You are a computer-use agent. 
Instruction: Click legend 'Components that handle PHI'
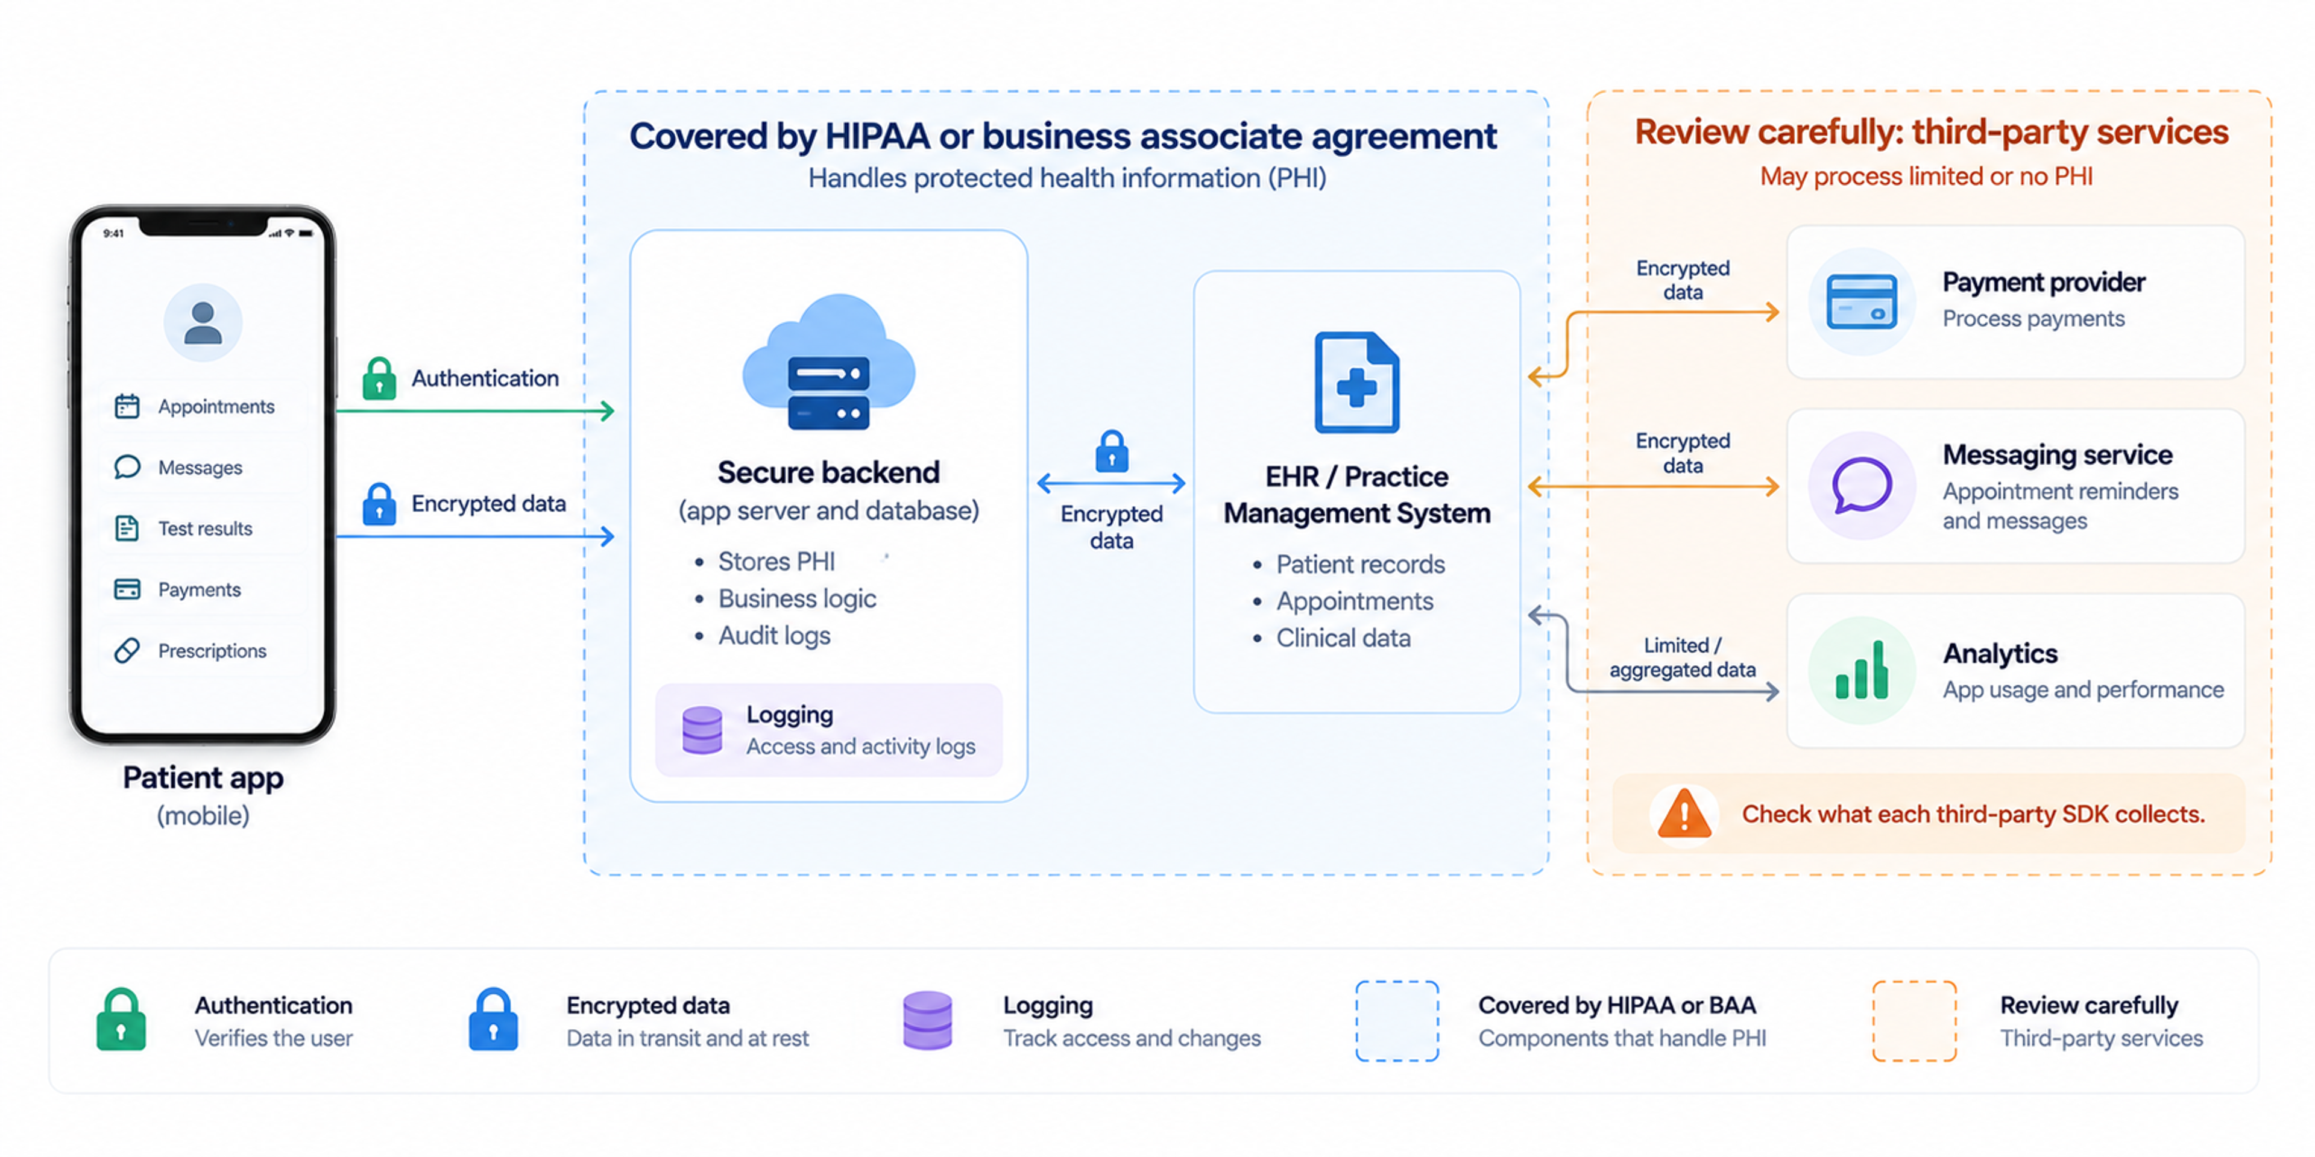[1622, 1038]
